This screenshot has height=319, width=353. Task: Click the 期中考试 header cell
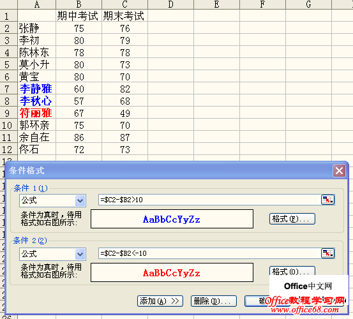point(79,15)
